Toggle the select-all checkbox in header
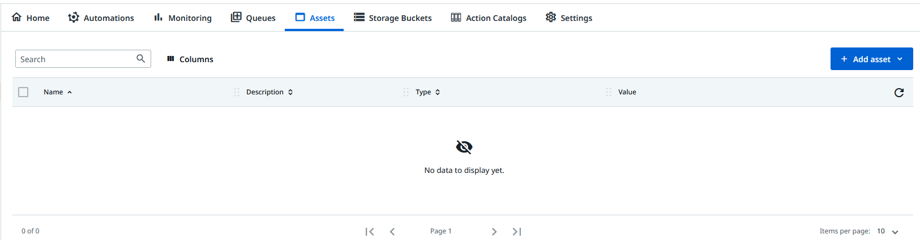Viewport: 920px width, 243px height. pos(23,92)
